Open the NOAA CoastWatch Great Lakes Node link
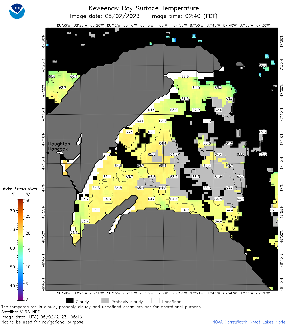 [249, 322]
